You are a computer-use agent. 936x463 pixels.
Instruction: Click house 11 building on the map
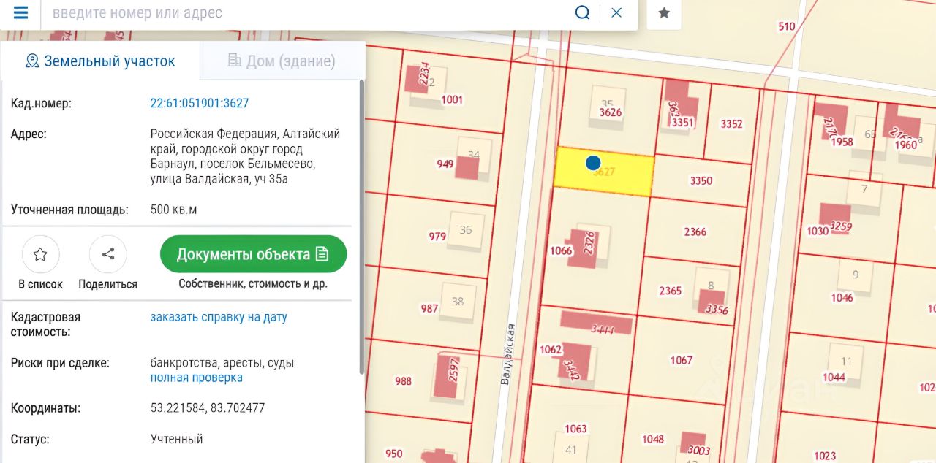pos(847,361)
